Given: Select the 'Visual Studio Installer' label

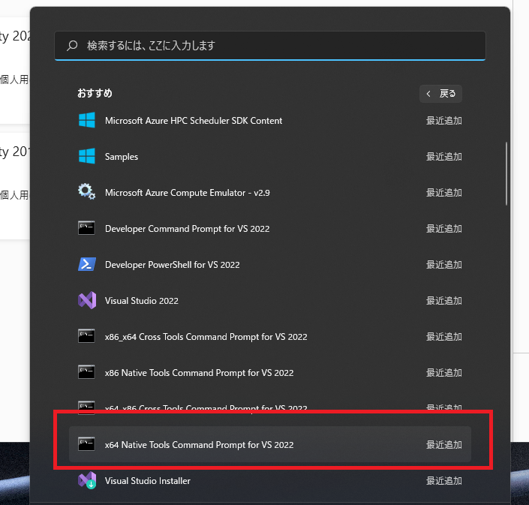Looking at the screenshot, I should tap(147, 481).
